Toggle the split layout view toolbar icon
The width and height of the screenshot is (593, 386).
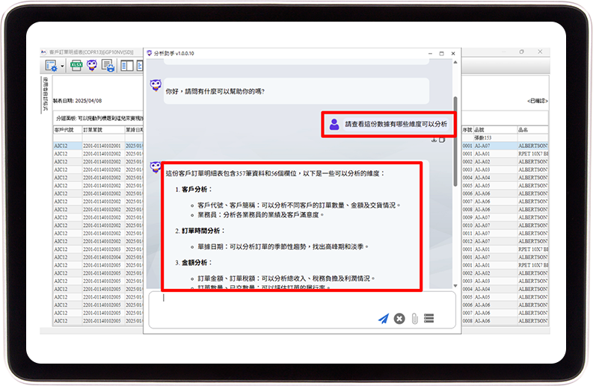[126, 66]
